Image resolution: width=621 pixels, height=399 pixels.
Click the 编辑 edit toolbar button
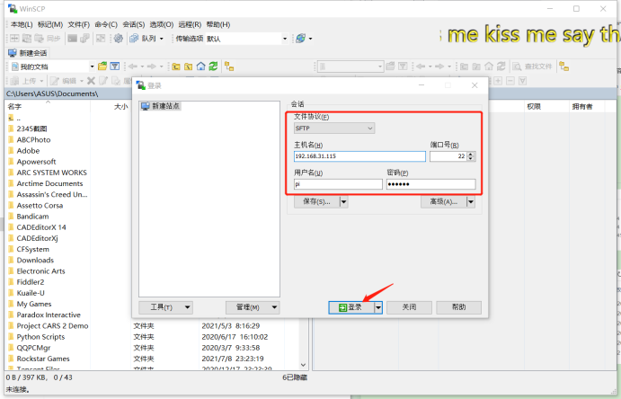(x=64, y=81)
